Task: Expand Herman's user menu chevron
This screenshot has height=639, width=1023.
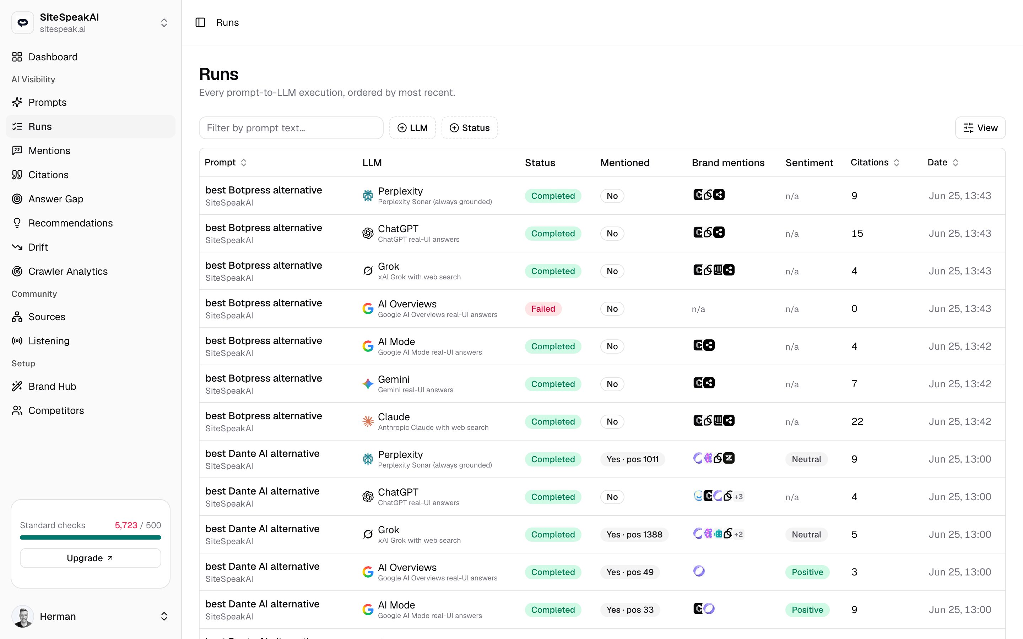Action: [164, 616]
